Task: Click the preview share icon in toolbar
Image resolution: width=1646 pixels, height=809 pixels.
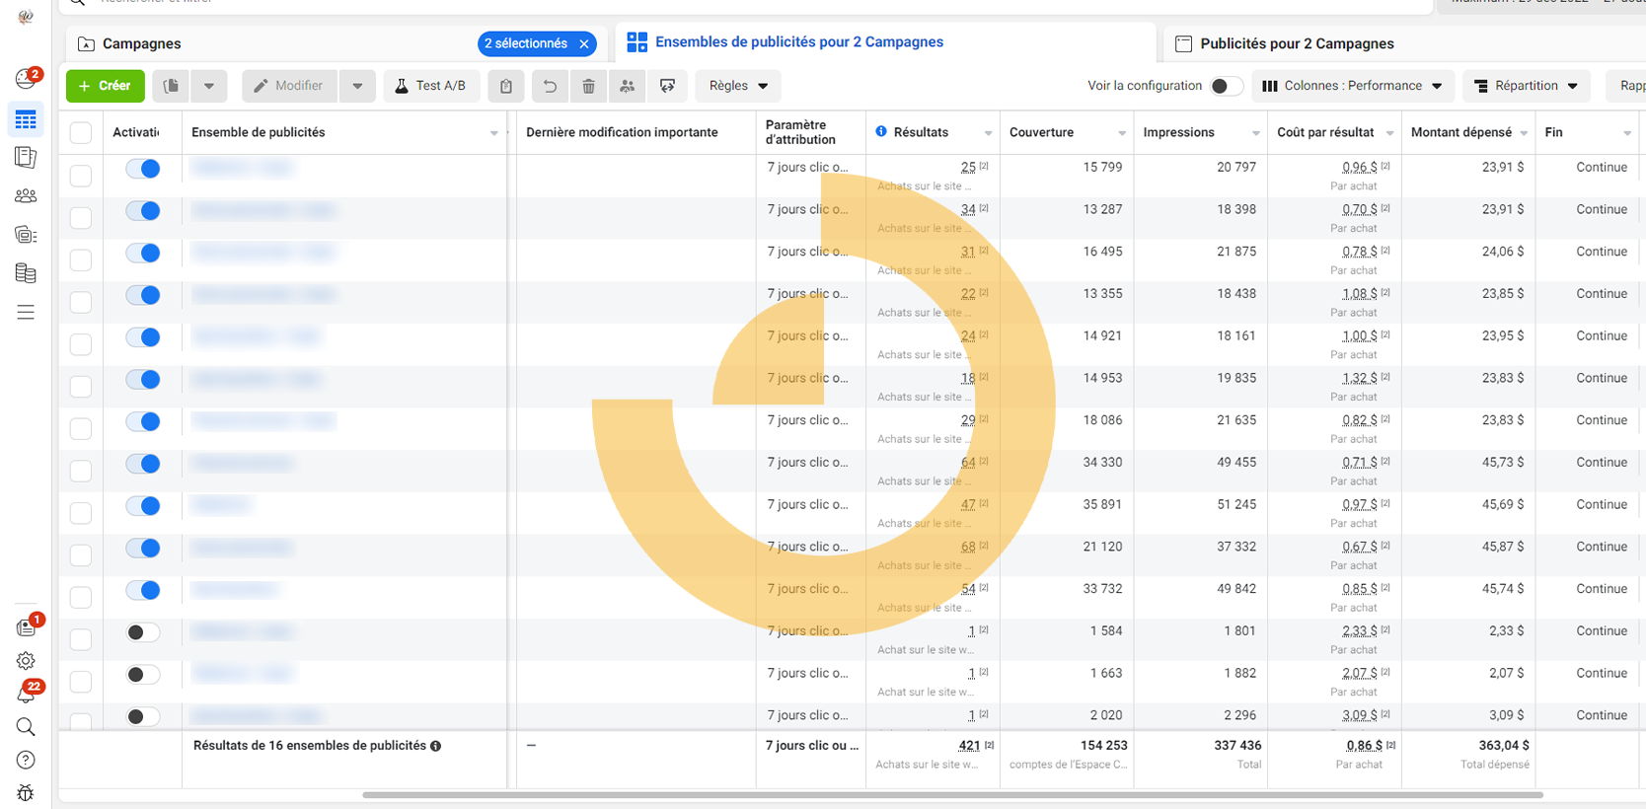Action: coord(667,86)
